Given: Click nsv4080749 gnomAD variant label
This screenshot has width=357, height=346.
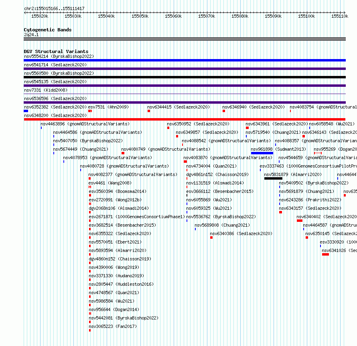Looking at the screenshot, I should (166, 149).
